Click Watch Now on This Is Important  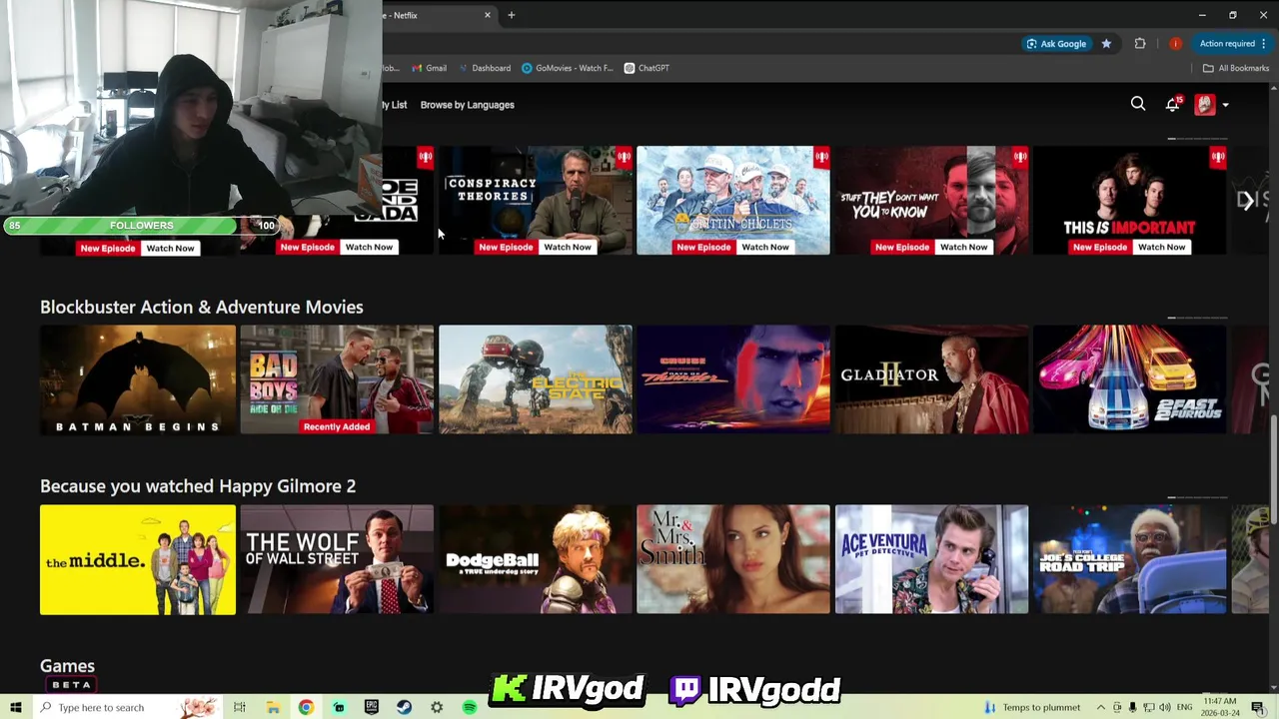coord(1161,247)
